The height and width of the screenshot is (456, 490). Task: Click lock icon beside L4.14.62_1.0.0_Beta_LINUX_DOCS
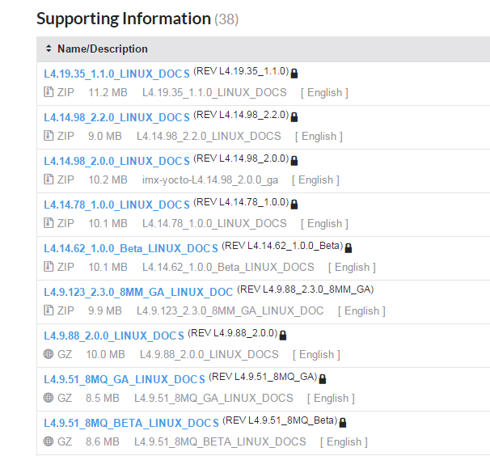tap(348, 247)
